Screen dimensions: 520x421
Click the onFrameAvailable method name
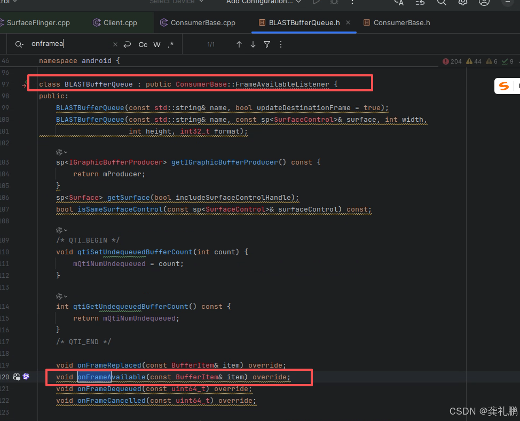(x=112, y=377)
